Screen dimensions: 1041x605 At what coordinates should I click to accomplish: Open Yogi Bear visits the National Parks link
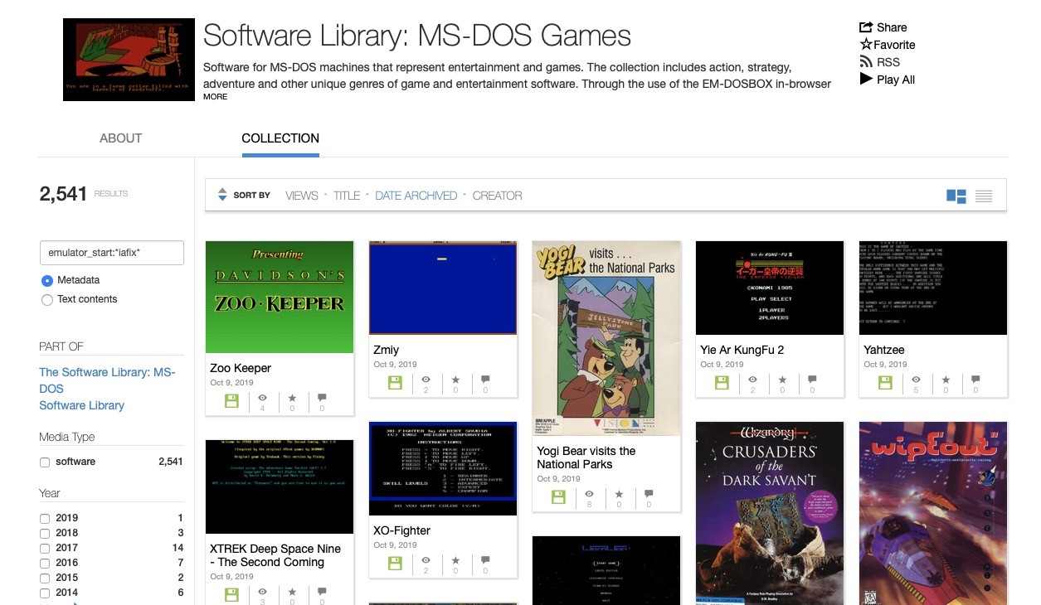pos(586,457)
